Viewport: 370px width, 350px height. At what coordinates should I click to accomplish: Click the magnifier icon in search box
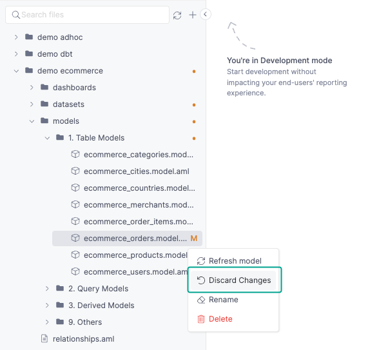tap(16, 15)
